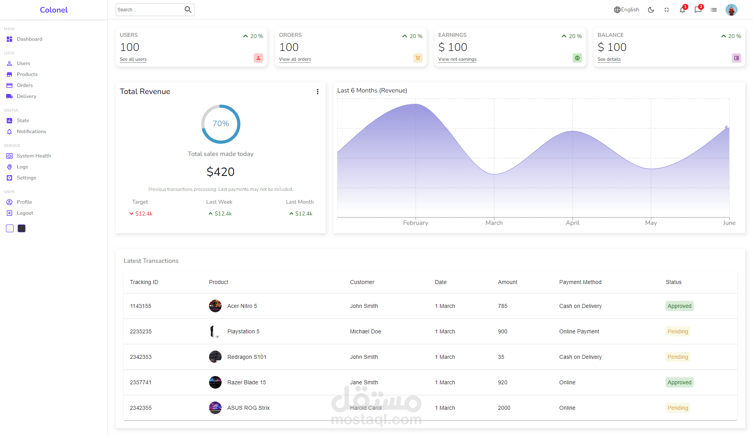Open the user avatar in header
753x436 pixels.
tap(731, 10)
